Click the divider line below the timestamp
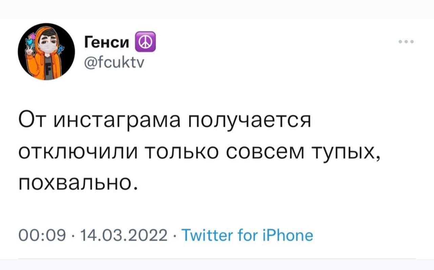Image resolution: width=434 pixels, height=270 pixels. point(217,259)
